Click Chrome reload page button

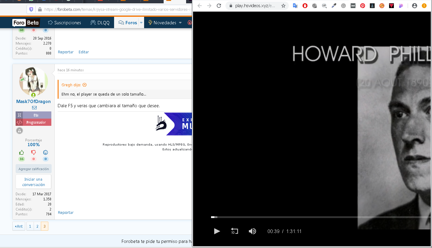(x=219, y=6)
